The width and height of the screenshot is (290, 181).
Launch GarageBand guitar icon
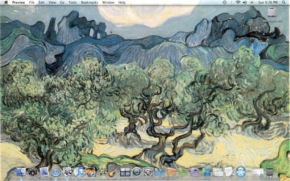[113, 172]
